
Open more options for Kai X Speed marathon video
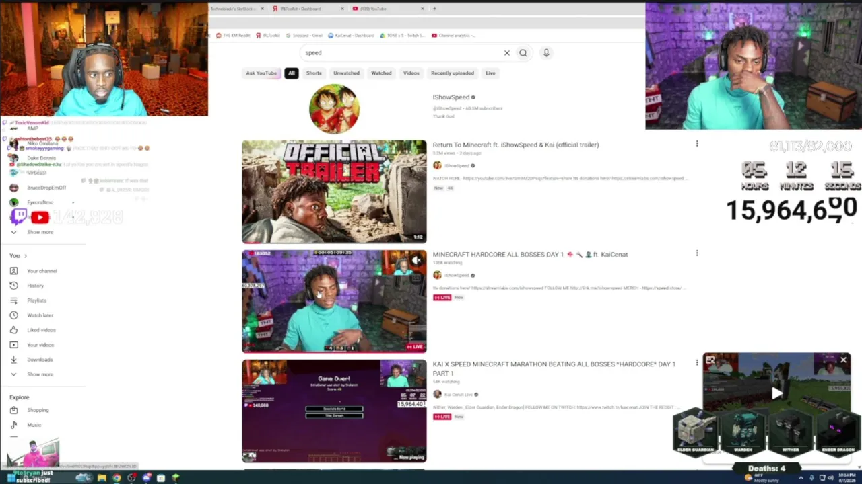697,363
